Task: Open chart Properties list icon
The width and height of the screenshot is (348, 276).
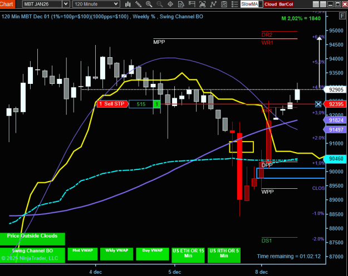Action: click(234, 4)
